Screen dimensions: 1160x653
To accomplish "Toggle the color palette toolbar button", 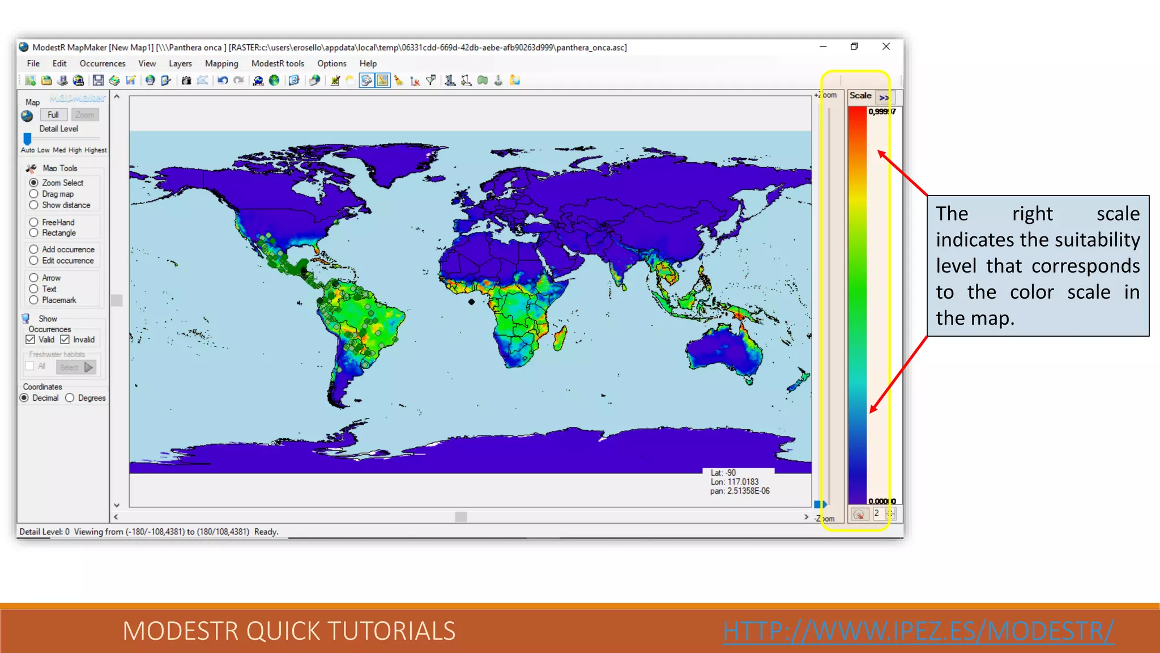I will point(366,80).
